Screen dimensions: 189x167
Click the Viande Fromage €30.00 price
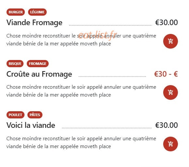[166, 23]
